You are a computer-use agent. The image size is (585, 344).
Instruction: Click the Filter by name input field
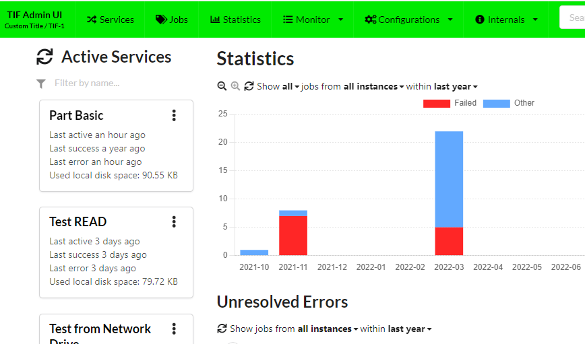tap(115, 83)
